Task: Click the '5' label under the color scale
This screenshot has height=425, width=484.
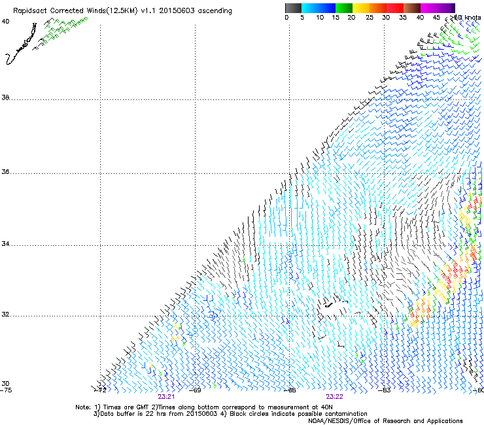Action: click(x=302, y=18)
